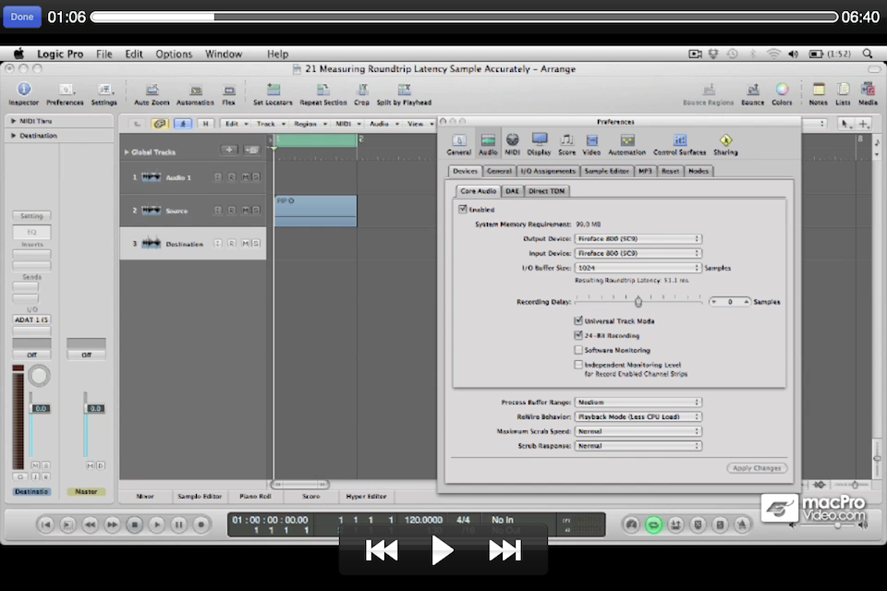Screen dimensions: 887x591
Task: Click the Preferences toolbar icon
Action: pos(65,93)
